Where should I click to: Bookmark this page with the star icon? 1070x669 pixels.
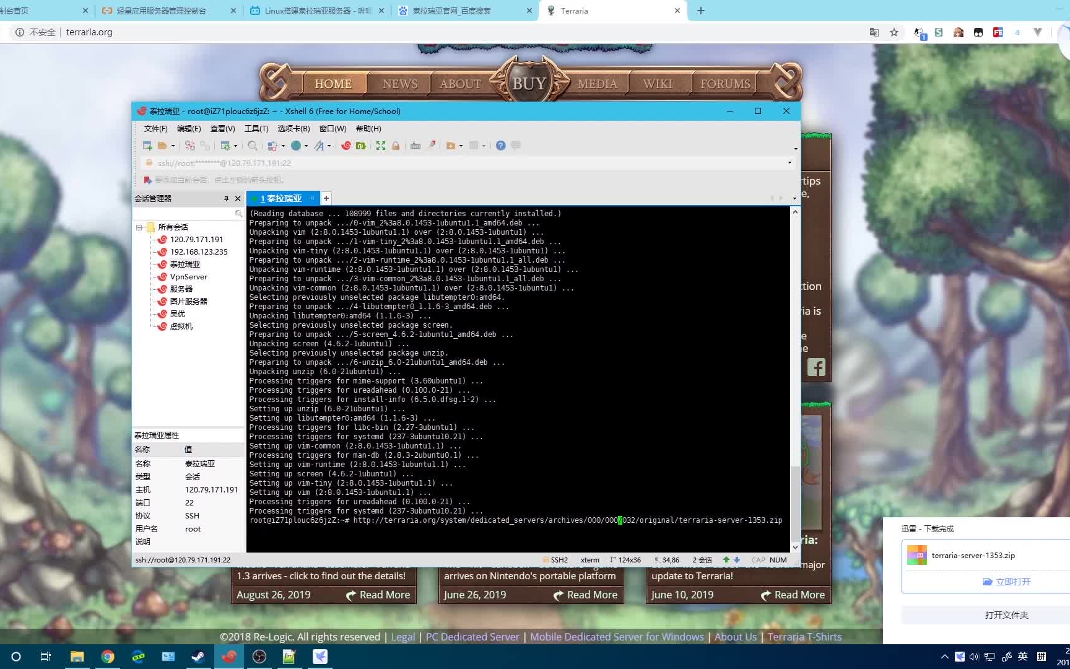tap(894, 32)
